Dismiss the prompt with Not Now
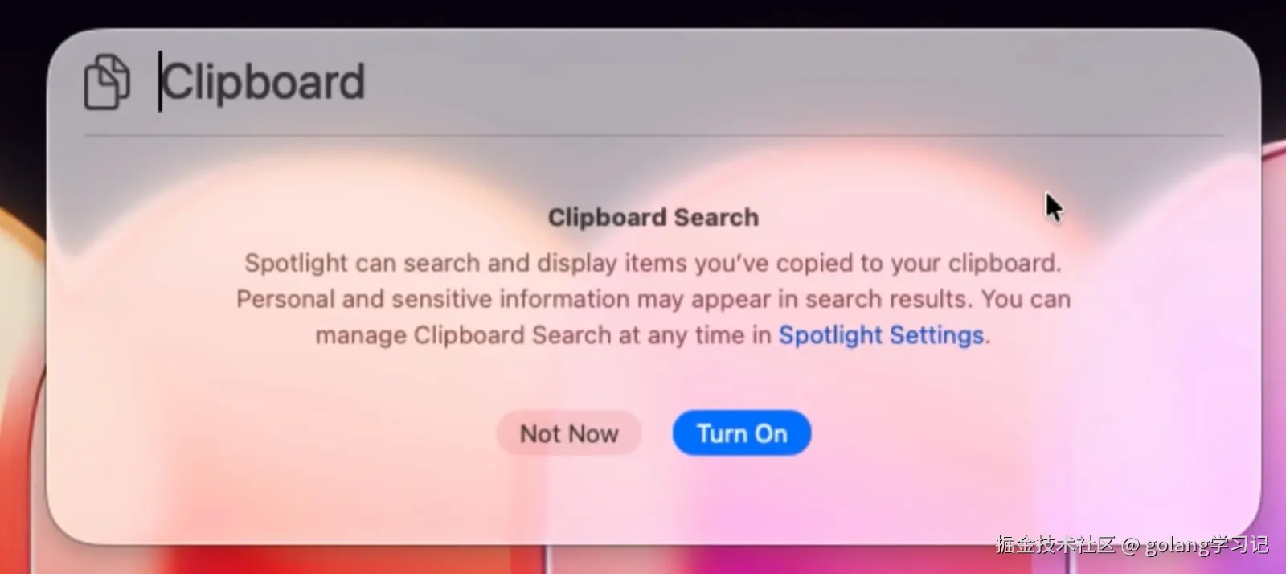The height and width of the screenshot is (574, 1286). (569, 433)
